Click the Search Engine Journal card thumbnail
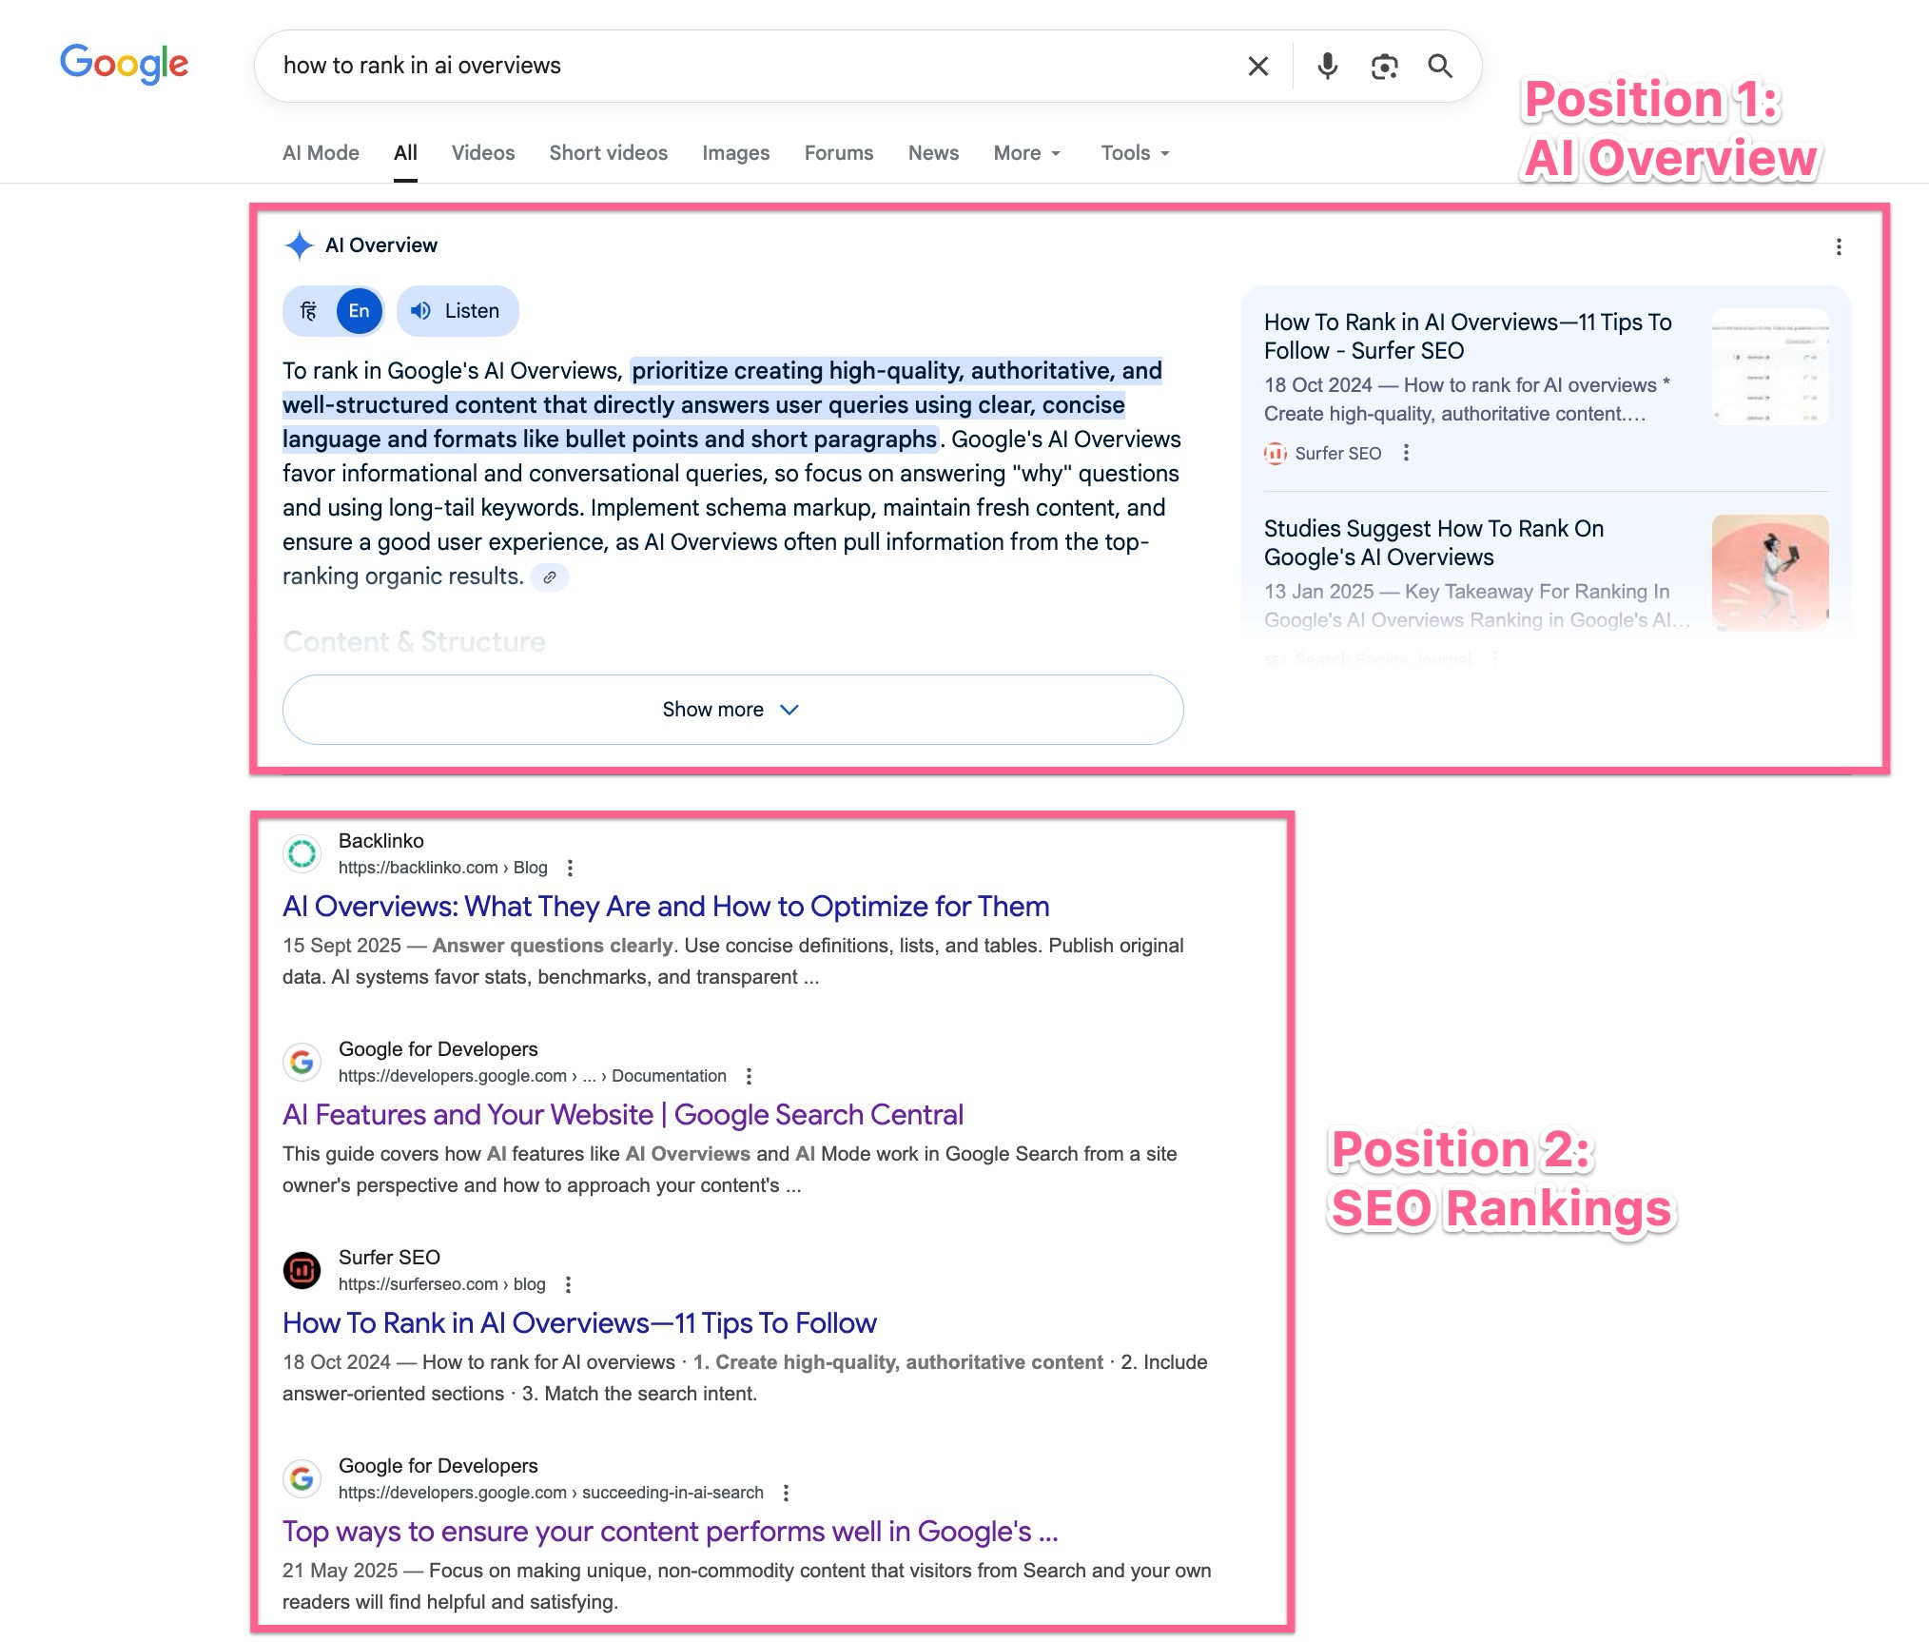The height and width of the screenshot is (1642, 1929). 1770,573
